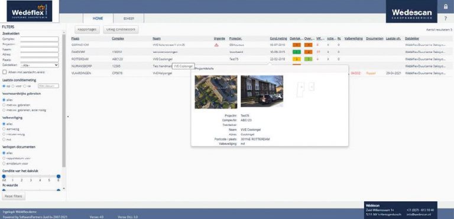
Task: Click the Adres search field
Action: point(40,55)
